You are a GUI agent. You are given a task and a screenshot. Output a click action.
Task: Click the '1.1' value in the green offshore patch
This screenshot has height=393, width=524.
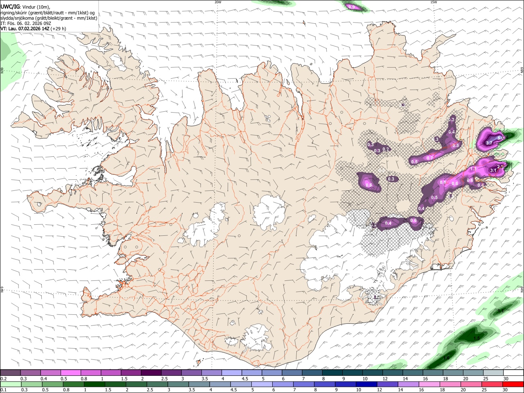pyautogui.click(x=500, y=312)
